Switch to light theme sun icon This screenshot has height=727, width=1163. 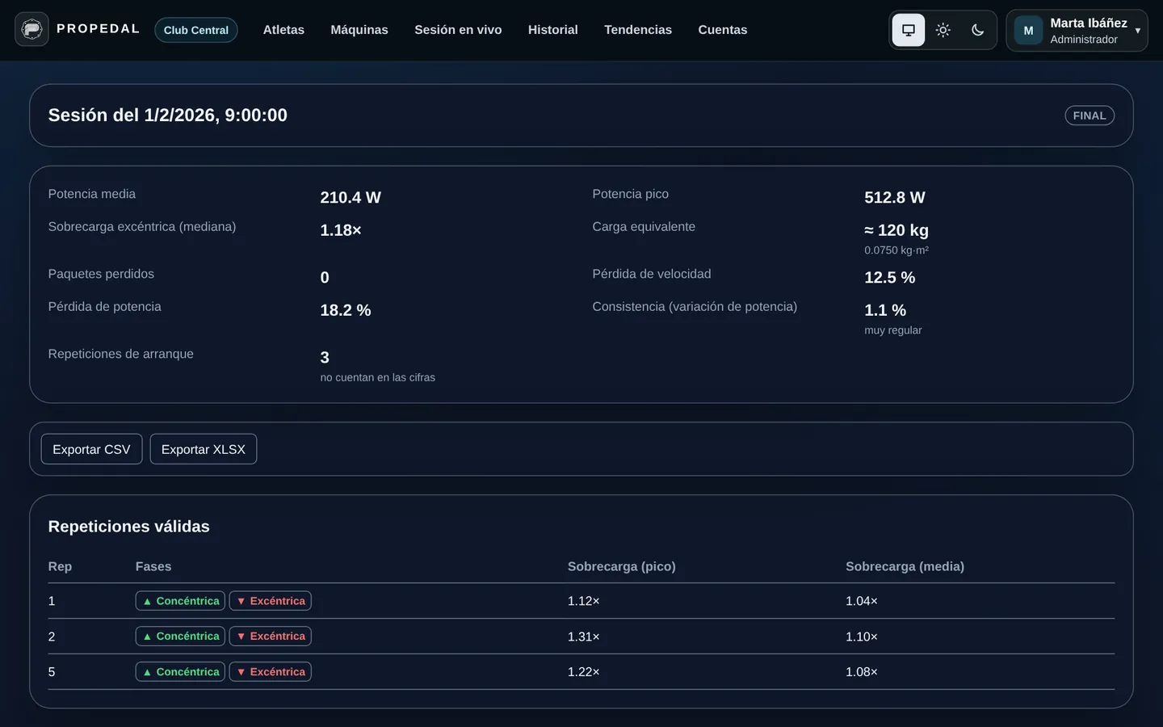(943, 30)
